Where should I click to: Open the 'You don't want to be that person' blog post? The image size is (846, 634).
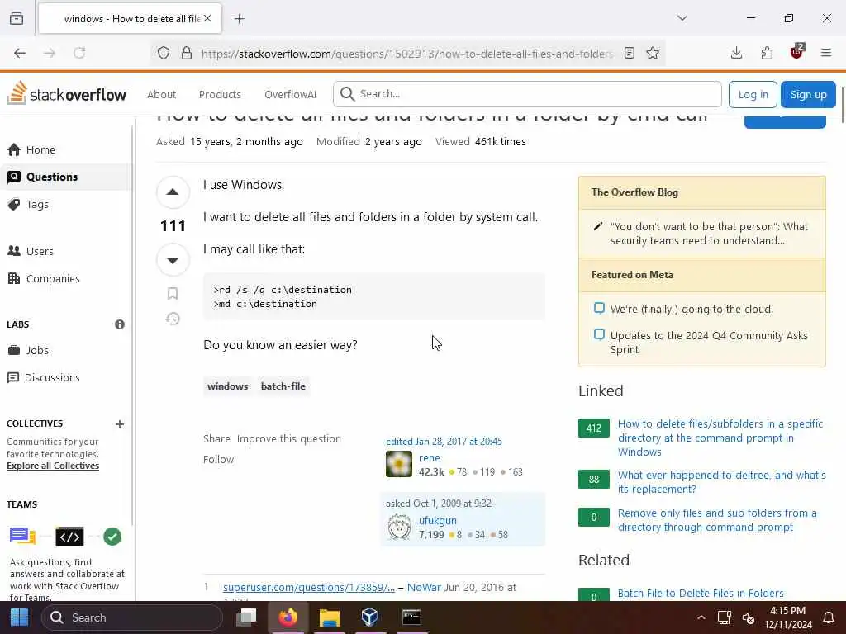click(x=709, y=234)
